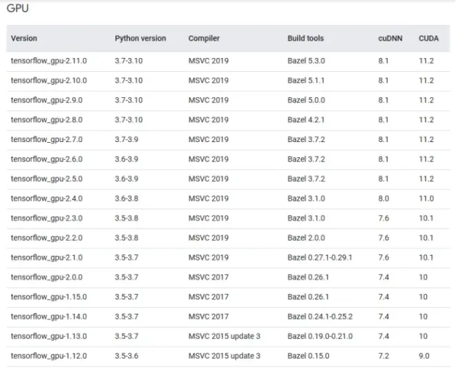Click cuDNN 7.6 in tensorflow_gpu-2.2.0 row

383,238
